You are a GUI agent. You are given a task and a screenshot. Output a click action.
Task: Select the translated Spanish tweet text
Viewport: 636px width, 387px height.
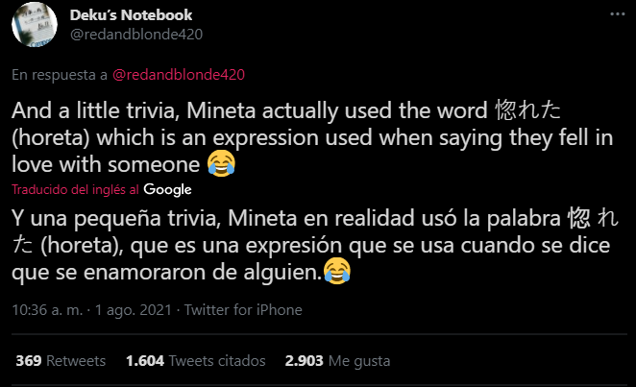(x=288, y=246)
